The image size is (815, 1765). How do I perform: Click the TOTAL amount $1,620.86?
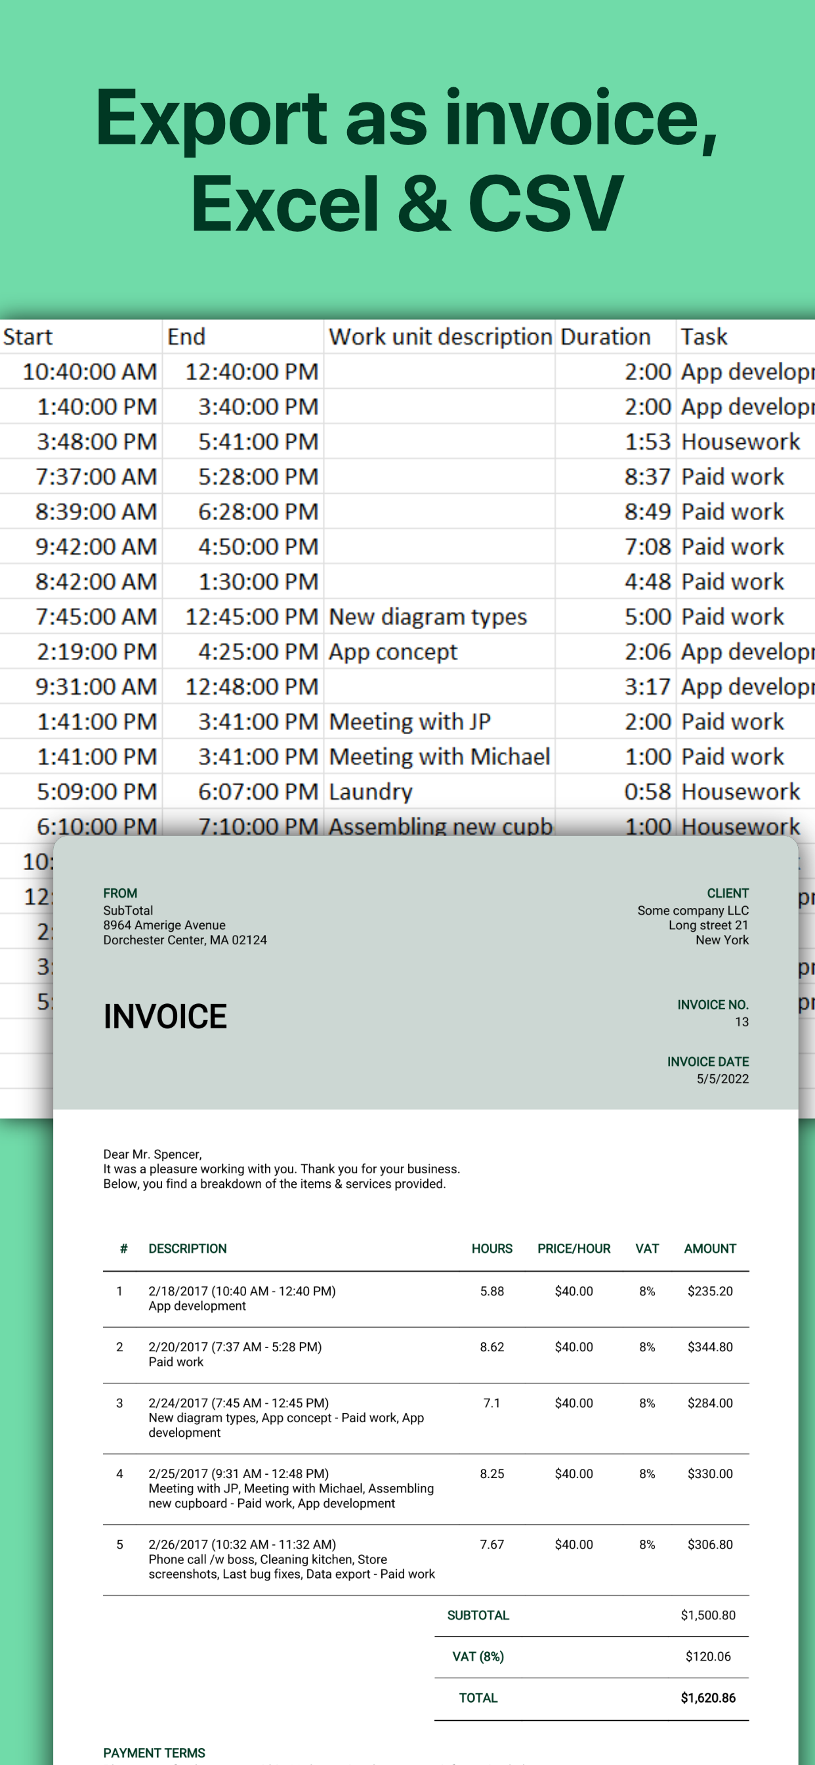(x=708, y=1698)
